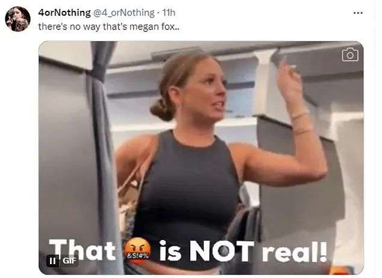This screenshot has height=278, width=382.
Task: Click the GIF badge label
Action: point(69,261)
